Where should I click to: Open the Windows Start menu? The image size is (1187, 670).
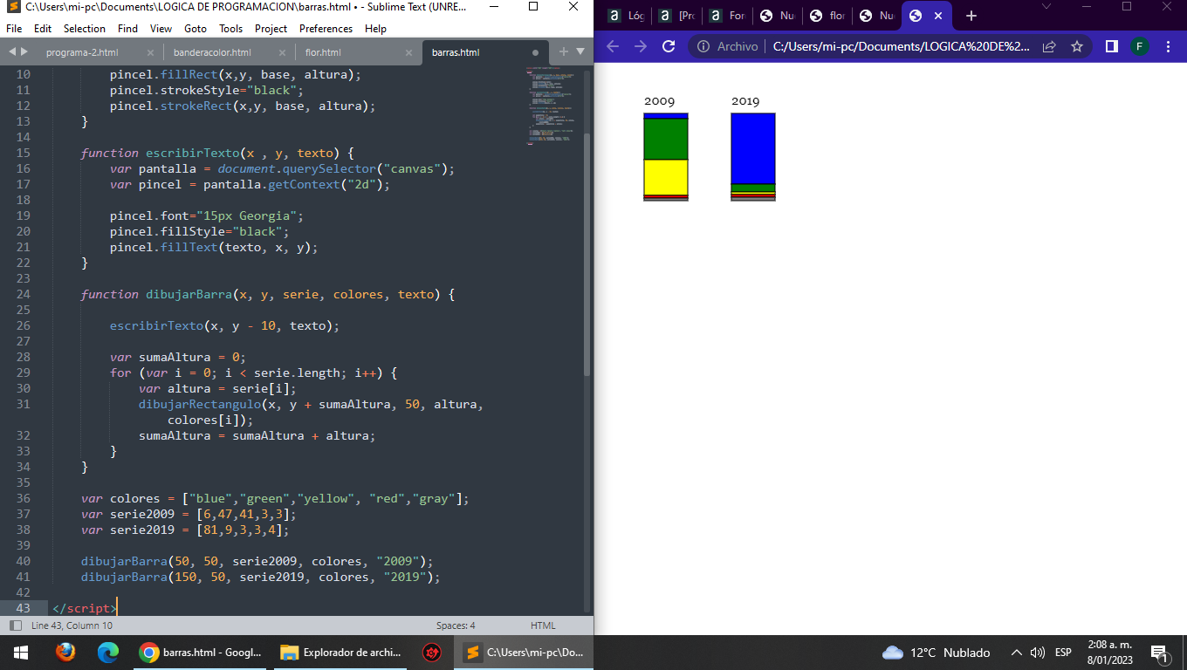pos(21,653)
